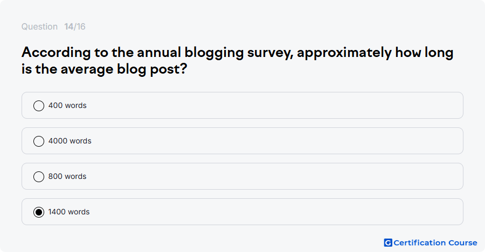The image size is (485, 252).
Task: Click the "800 words" answer label text
Action: click(67, 176)
